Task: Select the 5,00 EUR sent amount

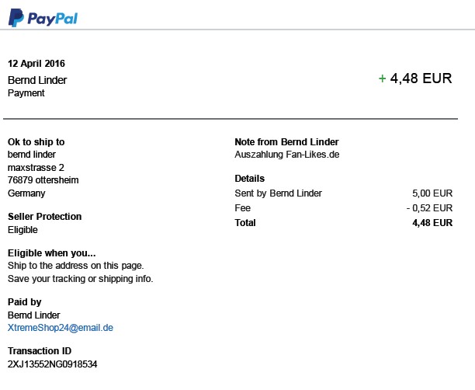Action: pos(432,193)
